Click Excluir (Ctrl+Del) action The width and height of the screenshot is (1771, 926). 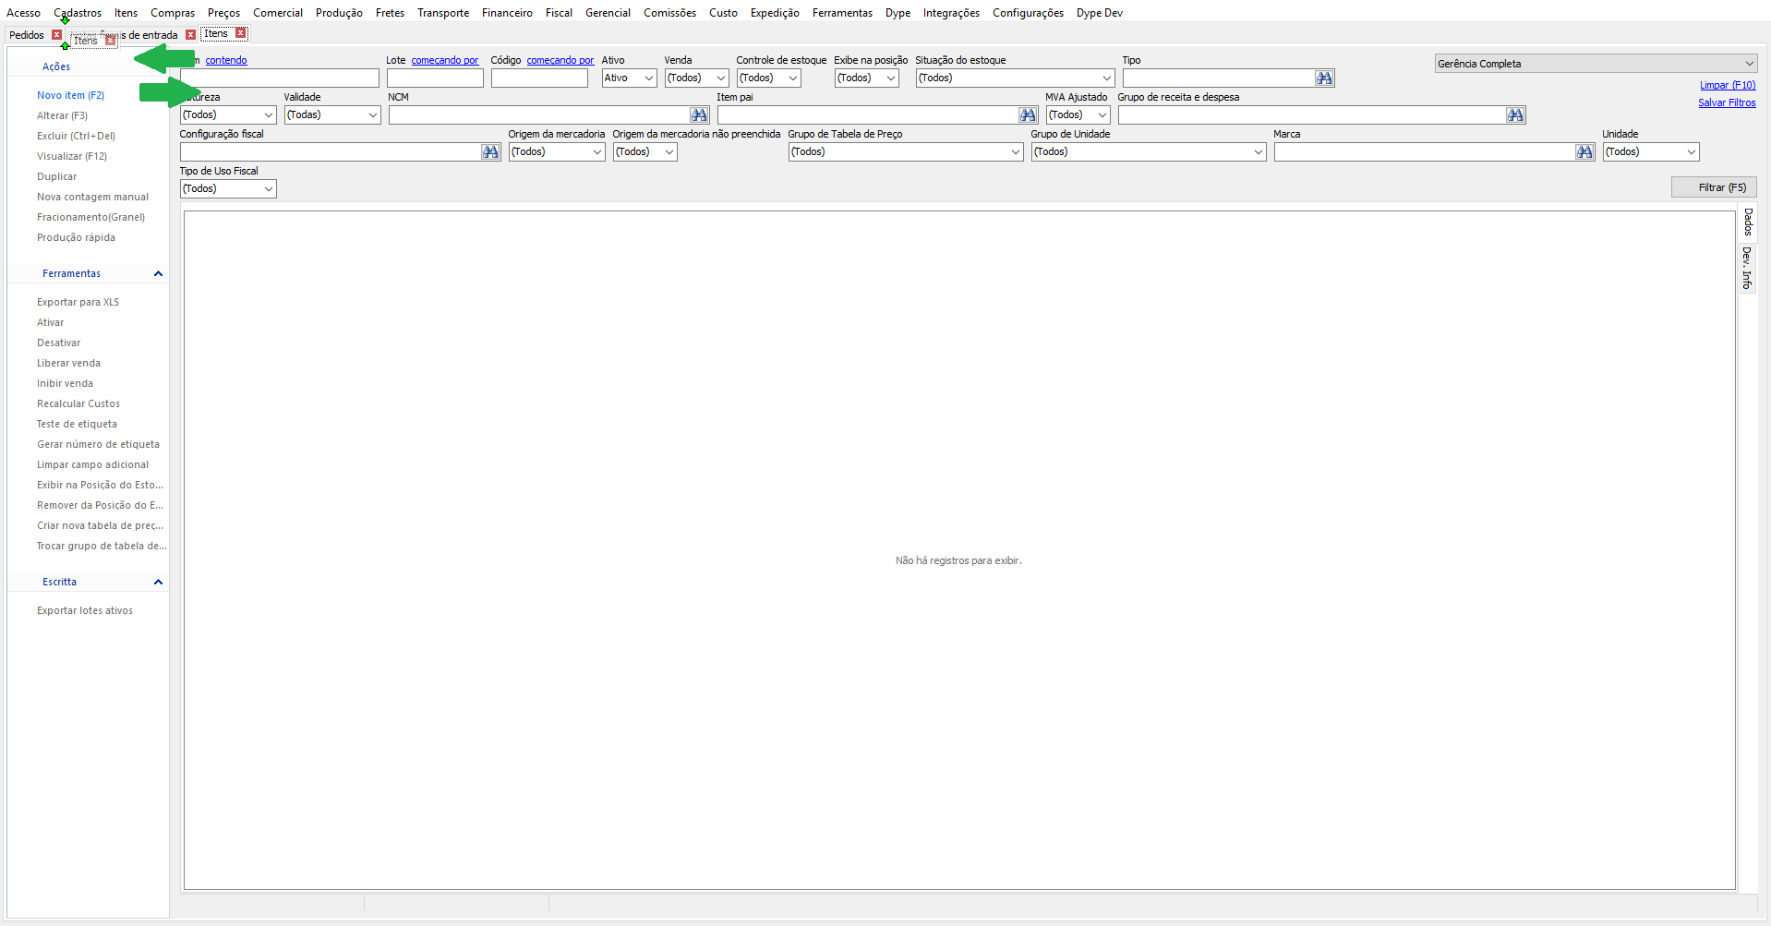(x=76, y=136)
